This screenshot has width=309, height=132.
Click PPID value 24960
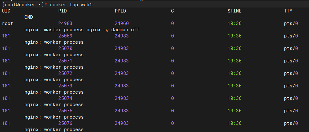[x=122, y=23]
